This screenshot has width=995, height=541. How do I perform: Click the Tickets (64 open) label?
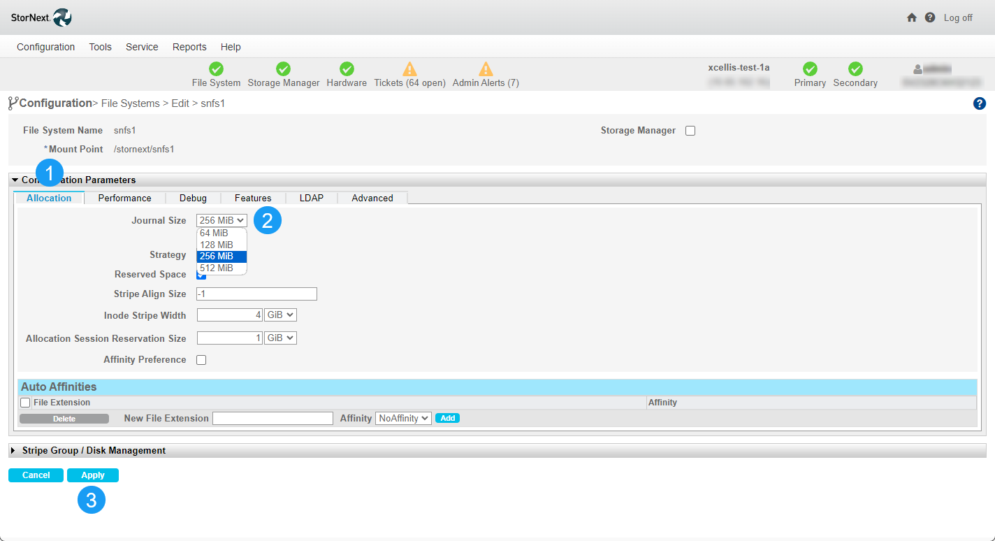(x=409, y=83)
